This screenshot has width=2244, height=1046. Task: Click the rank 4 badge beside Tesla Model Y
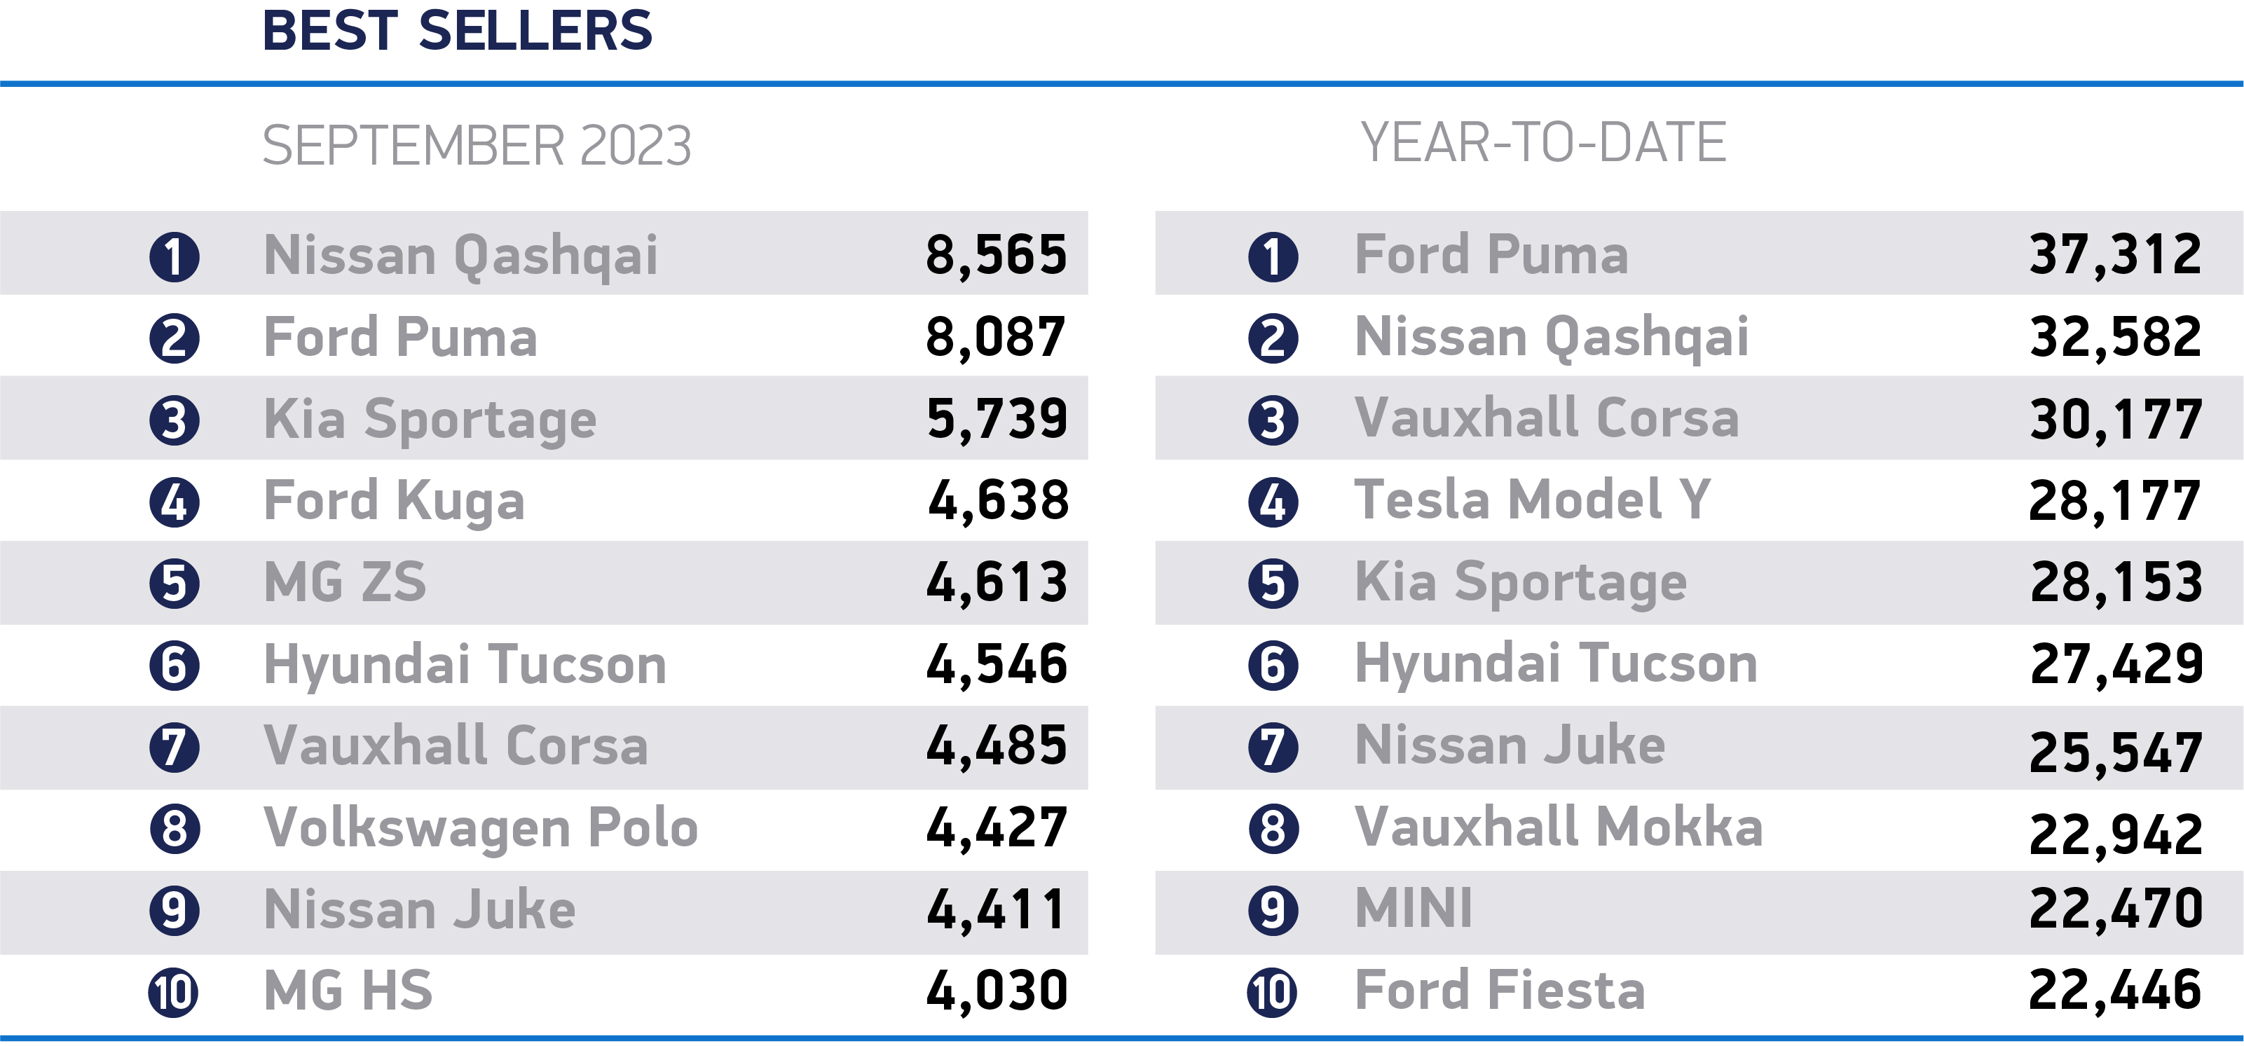1273,502
